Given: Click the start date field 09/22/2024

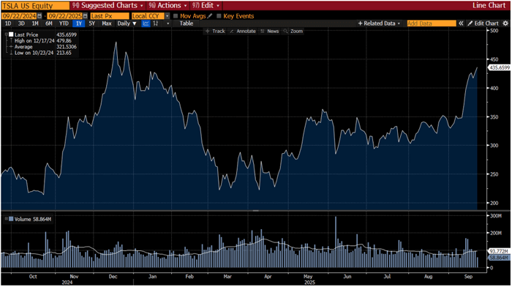Looking at the screenshot, I should click(19, 16).
